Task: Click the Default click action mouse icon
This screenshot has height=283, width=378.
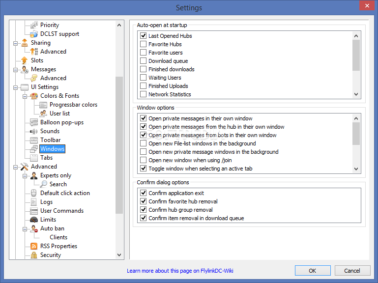Action: coord(34,193)
